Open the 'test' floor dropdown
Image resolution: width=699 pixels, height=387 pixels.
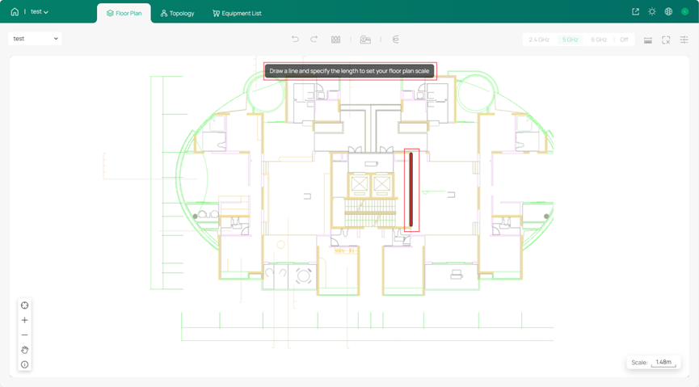coord(36,39)
